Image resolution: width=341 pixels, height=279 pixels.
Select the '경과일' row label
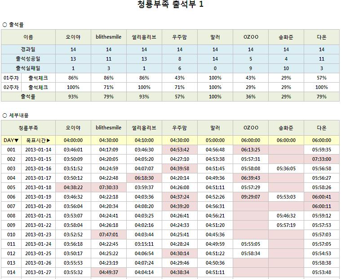(28, 49)
